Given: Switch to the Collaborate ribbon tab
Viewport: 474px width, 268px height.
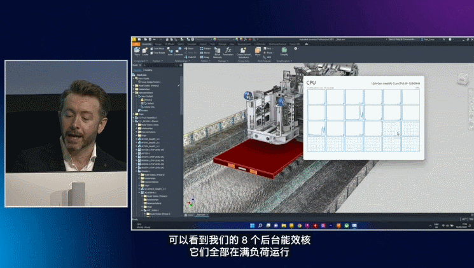Looking at the screenshot, I should click(x=260, y=44).
